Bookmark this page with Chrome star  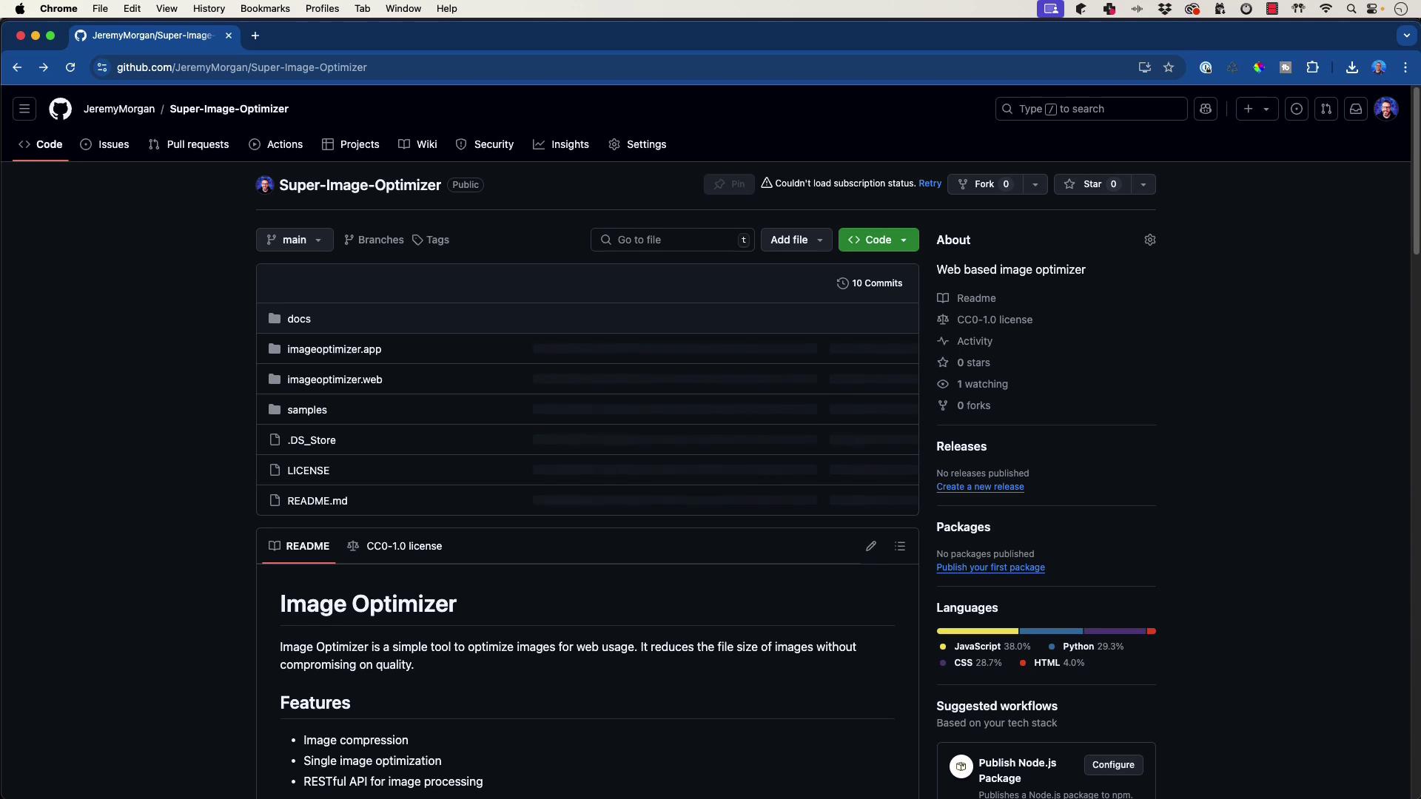[x=1169, y=67]
